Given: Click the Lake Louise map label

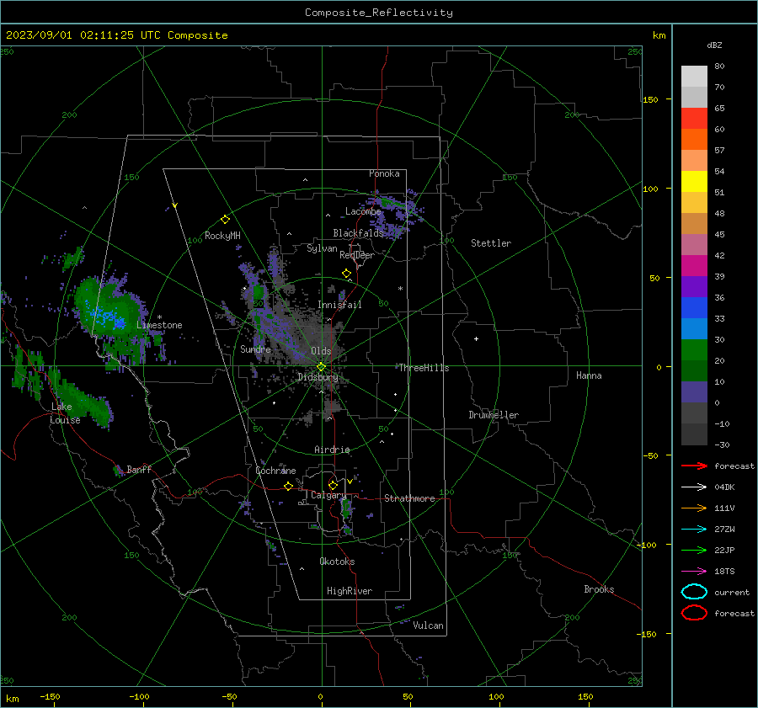Looking at the screenshot, I should coord(65,413).
